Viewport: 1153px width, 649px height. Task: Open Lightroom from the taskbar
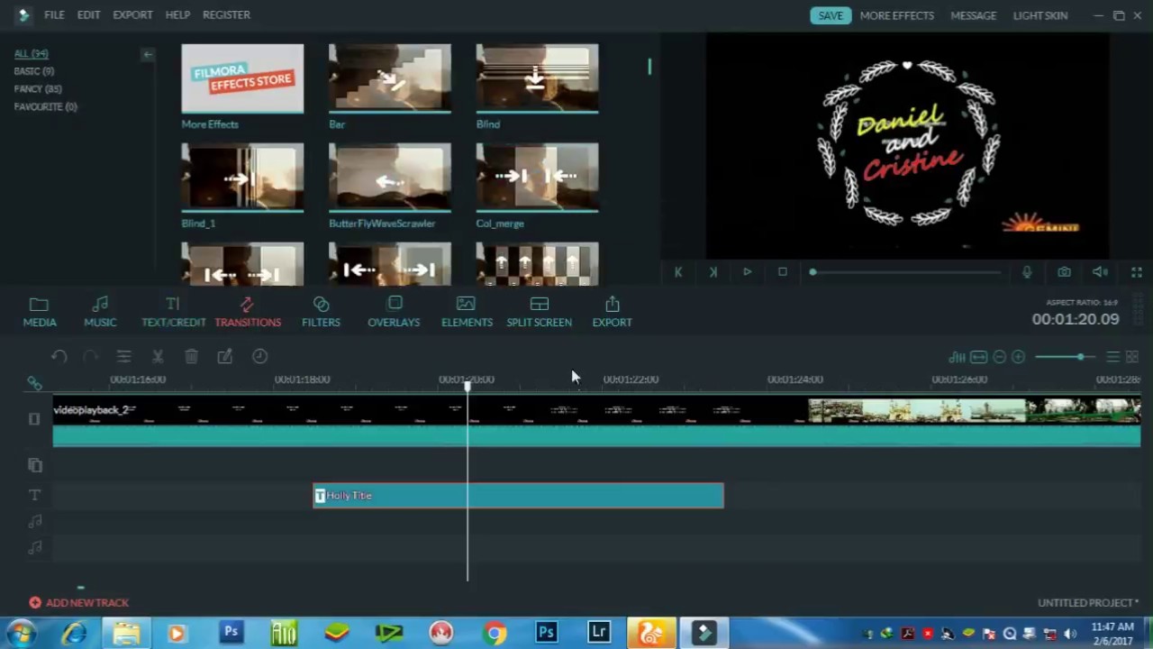click(x=599, y=633)
